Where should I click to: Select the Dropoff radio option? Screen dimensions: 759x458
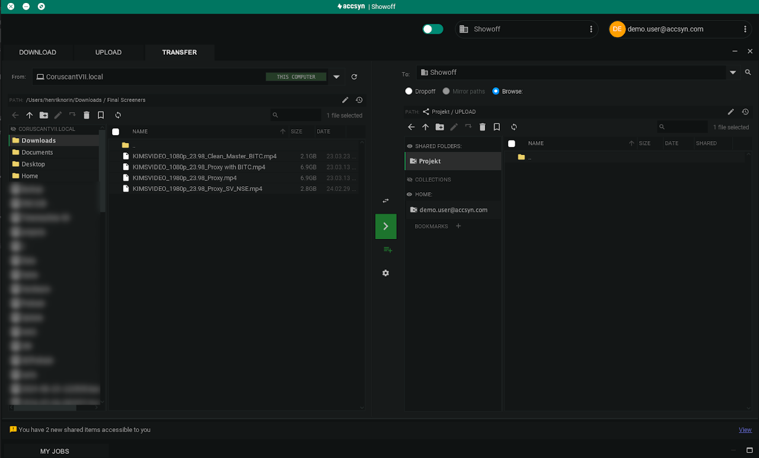(x=409, y=91)
